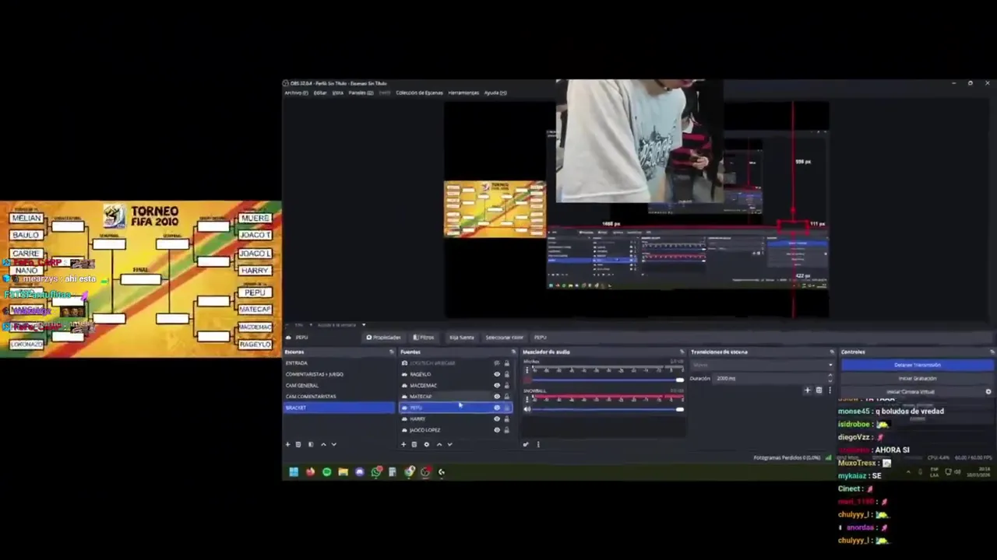Click Iniciar Cámara Virtual button
The width and height of the screenshot is (997, 560).
point(911,392)
